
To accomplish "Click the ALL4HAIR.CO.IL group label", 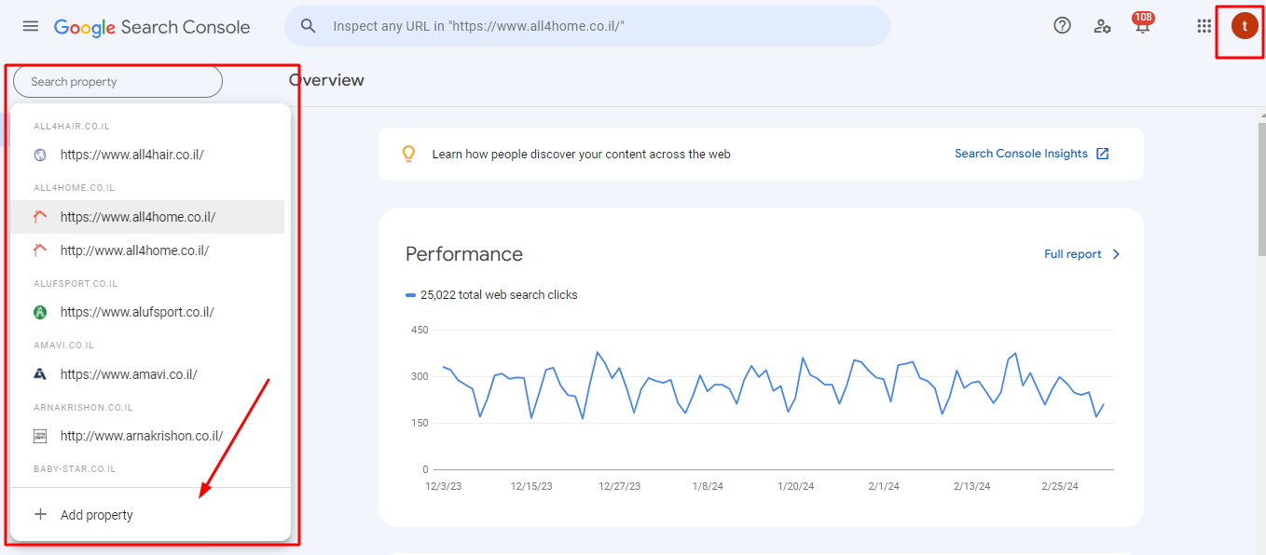I will click(x=72, y=126).
